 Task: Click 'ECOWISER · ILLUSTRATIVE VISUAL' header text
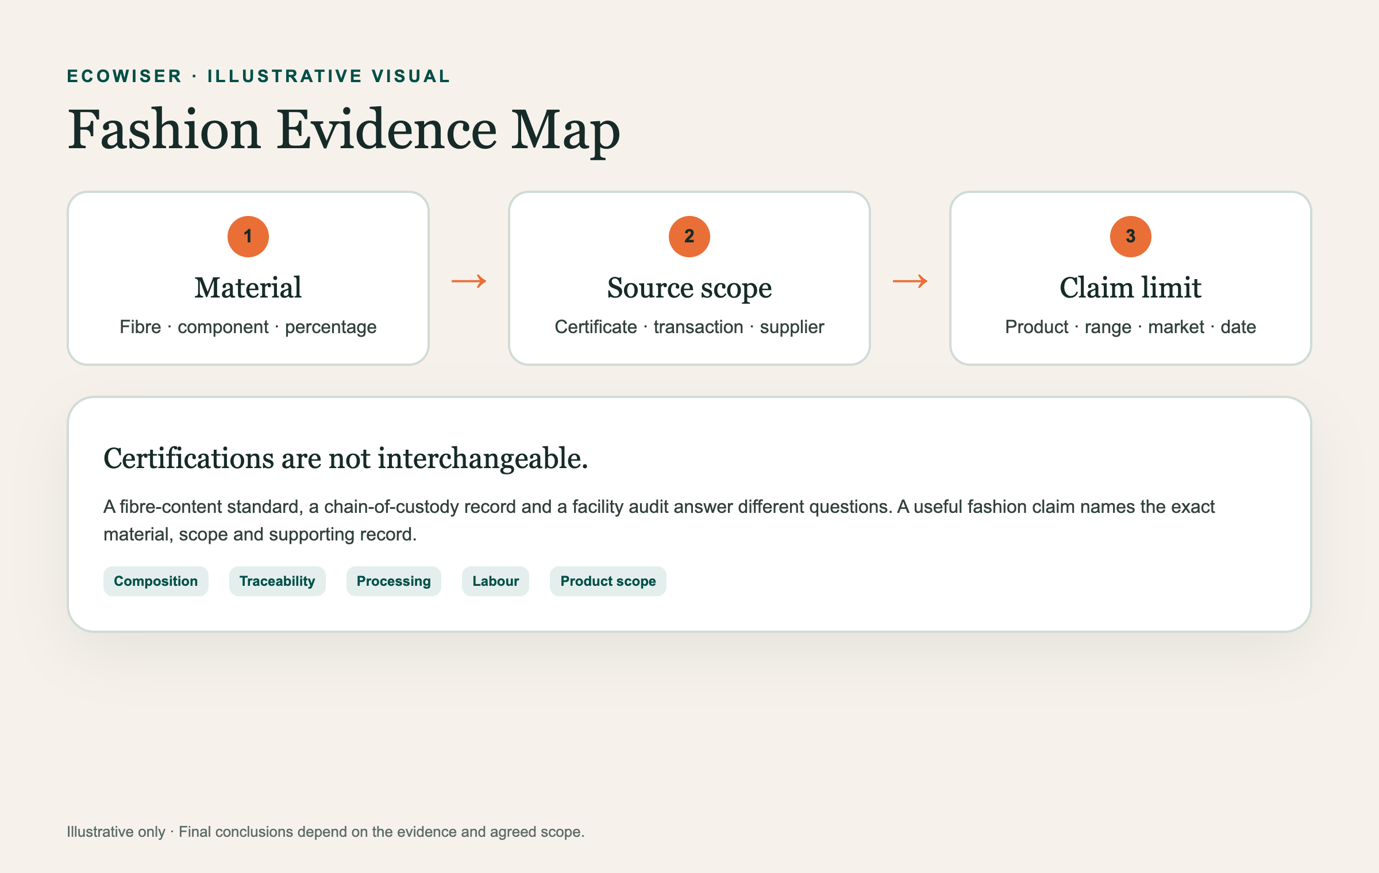pyautogui.click(x=259, y=76)
